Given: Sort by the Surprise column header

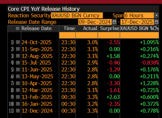Looking at the screenshot, I should (x=109, y=29).
